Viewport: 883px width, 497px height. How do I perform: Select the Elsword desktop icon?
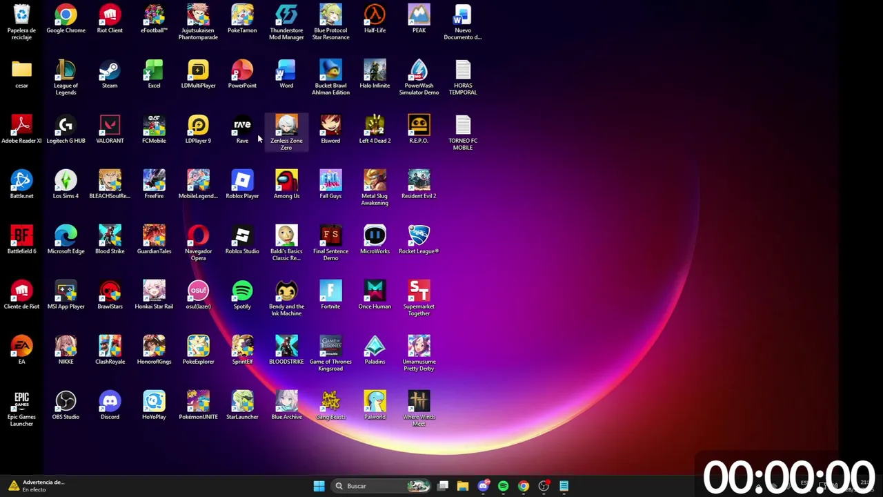click(330, 129)
